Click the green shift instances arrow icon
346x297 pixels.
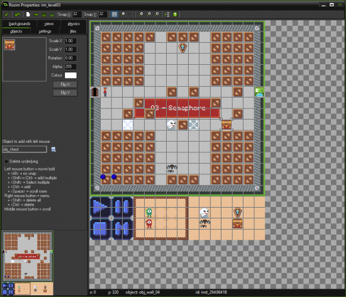coord(36,14)
